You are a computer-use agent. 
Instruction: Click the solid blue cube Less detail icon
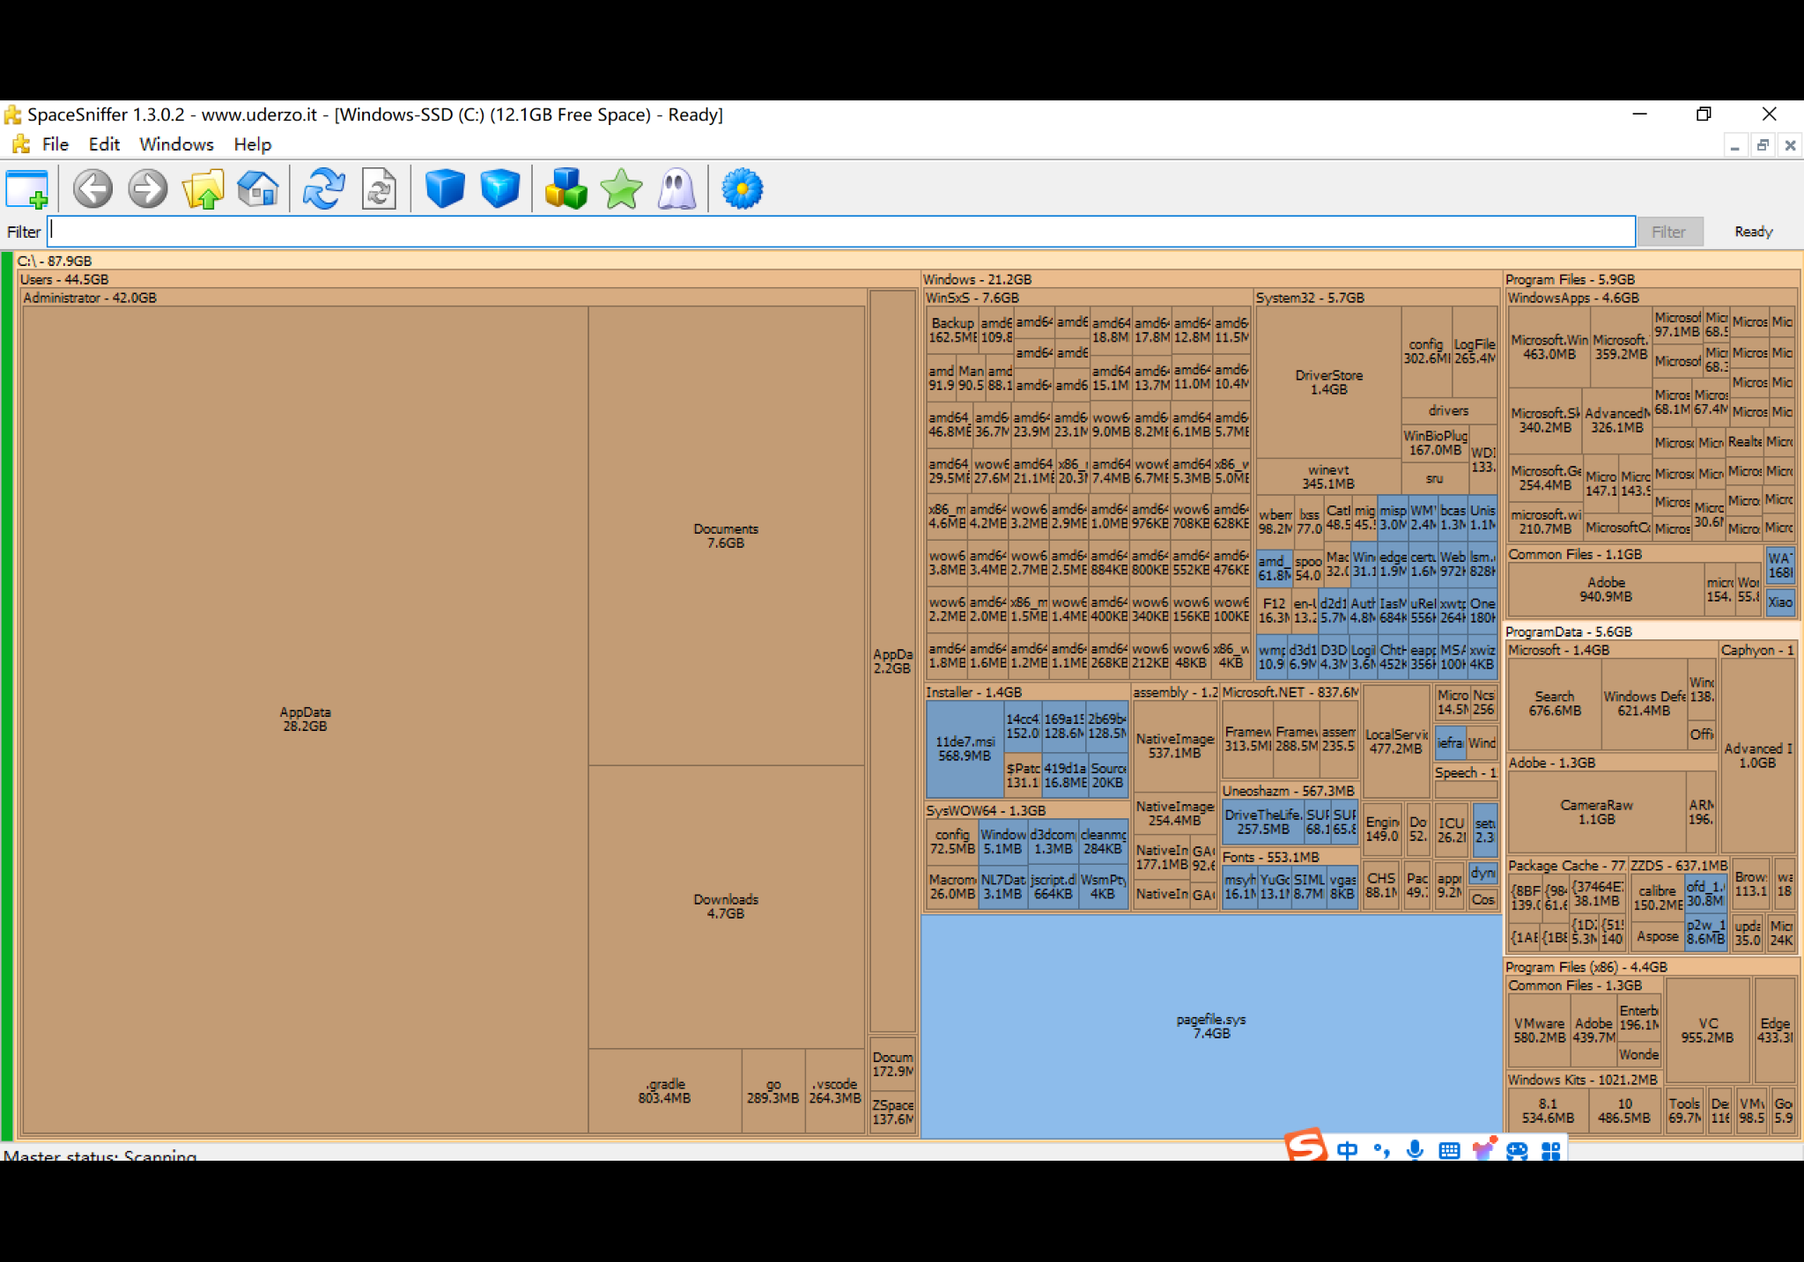(x=445, y=188)
